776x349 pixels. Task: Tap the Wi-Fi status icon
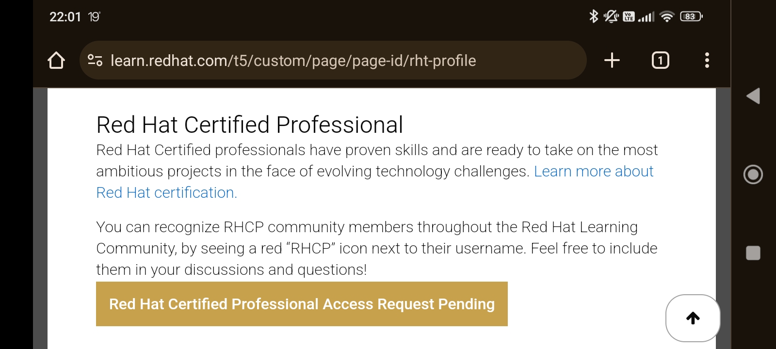[667, 16]
